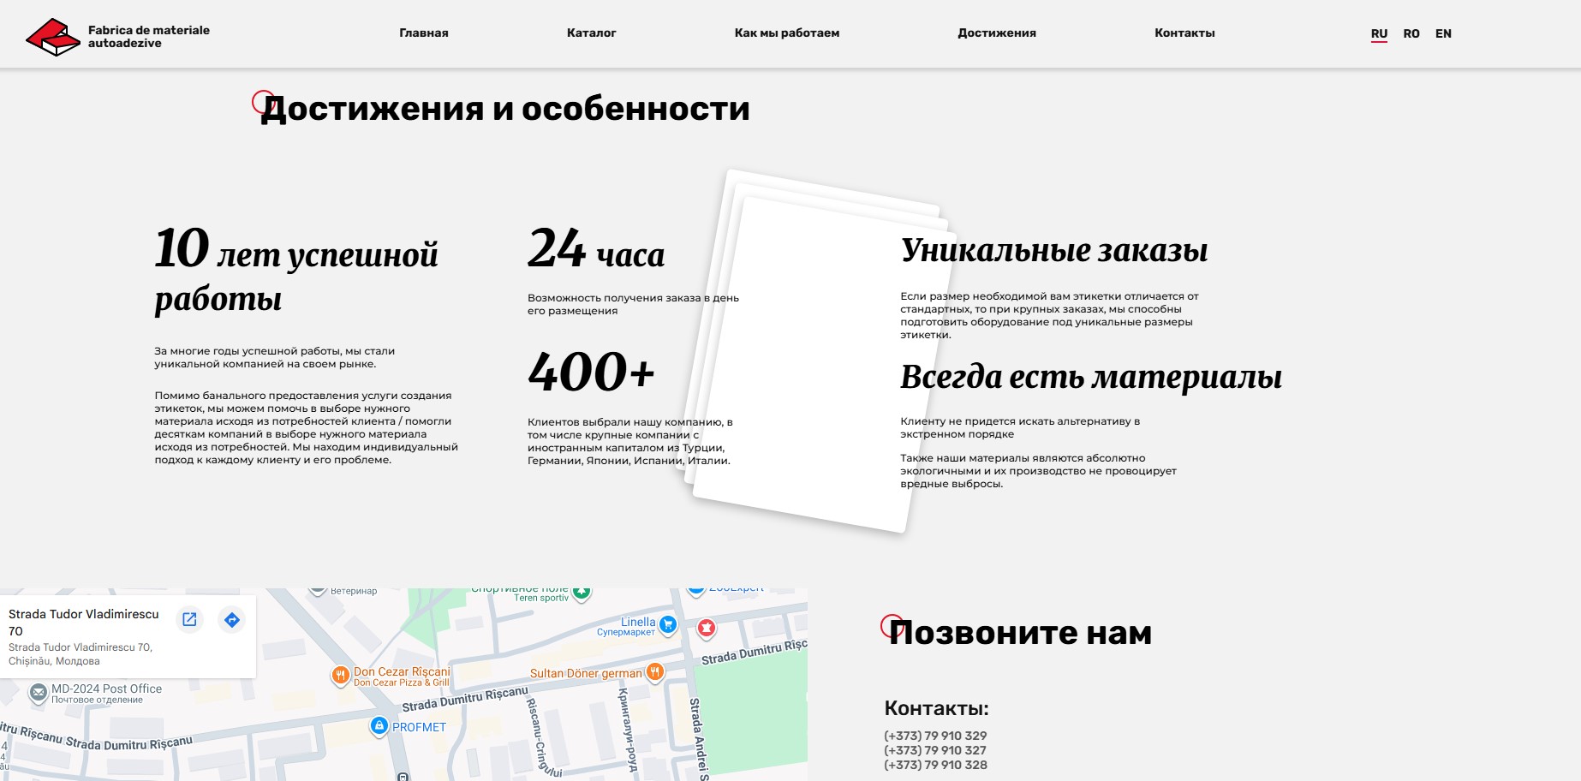The image size is (1581, 781).
Task: Switch language to RU
Action: tap(1379, 34)
